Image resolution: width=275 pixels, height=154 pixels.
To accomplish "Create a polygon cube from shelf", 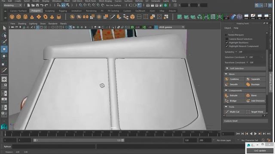I will pyautogui.click(x=18, y=17).
